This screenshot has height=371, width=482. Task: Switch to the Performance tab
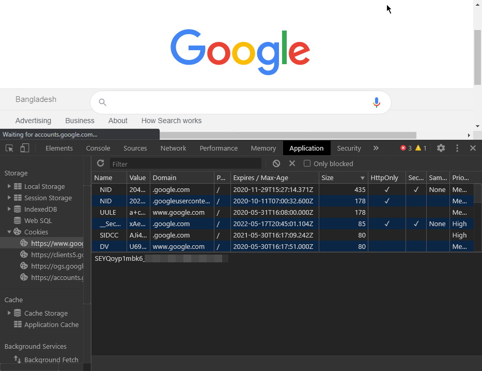tap(219, 148)
